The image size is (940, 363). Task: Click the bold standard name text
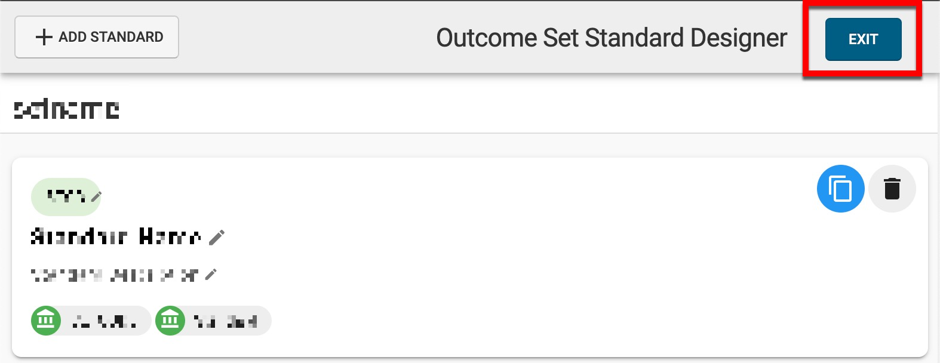(x=115, y=237)
